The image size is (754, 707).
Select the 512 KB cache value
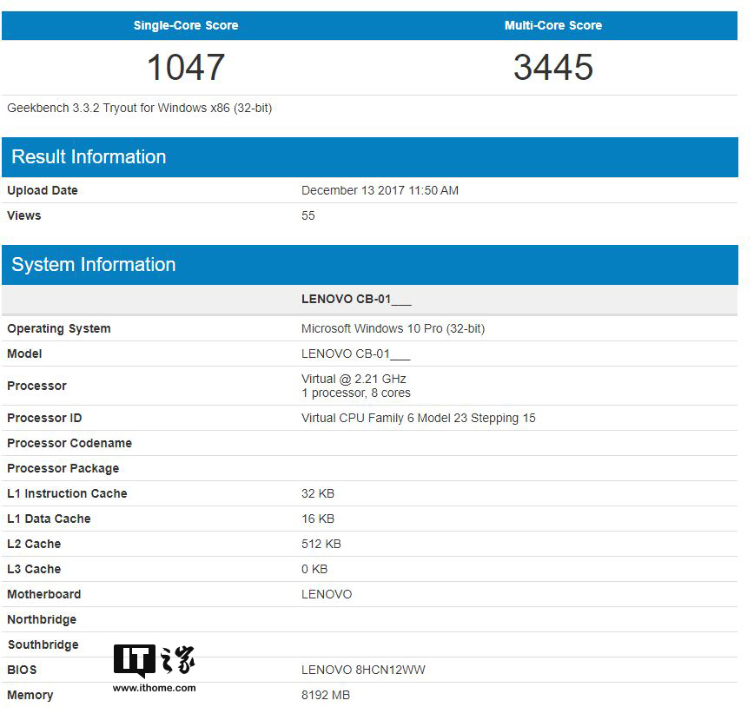(321, 544)
